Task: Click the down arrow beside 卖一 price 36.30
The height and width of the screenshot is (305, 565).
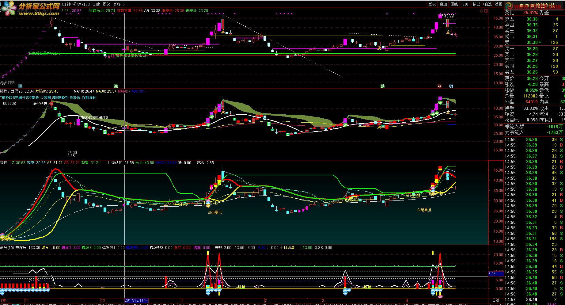Action: coord(540,42)
